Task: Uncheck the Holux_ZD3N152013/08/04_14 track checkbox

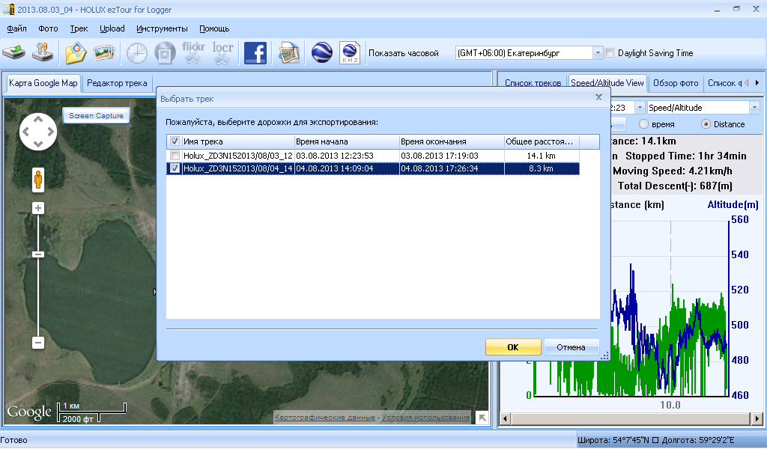Action: (175, 168)
